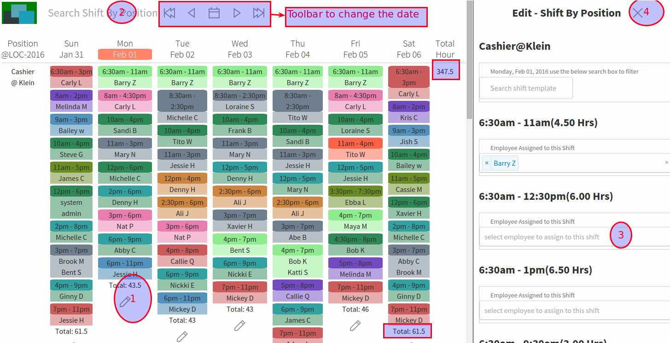Open employee selector for 6:30am - 12:30pm shift

[543, 237]
